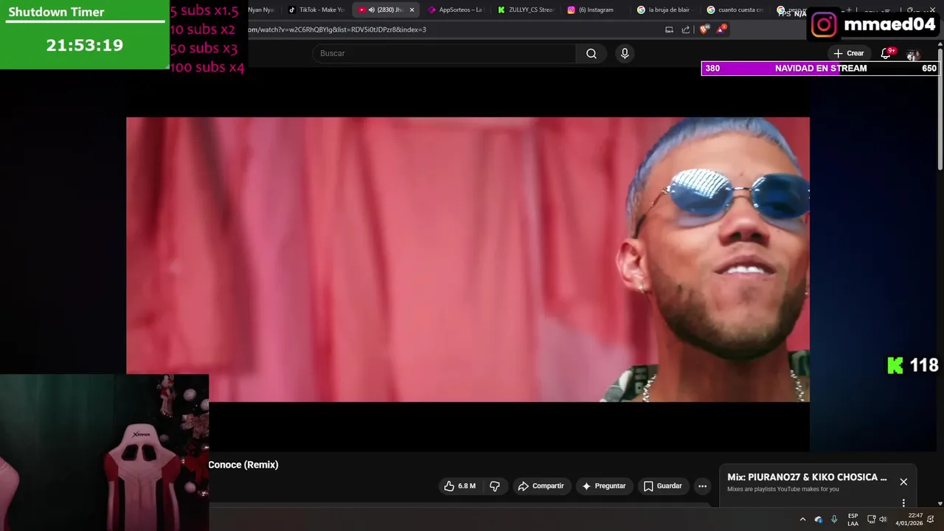Image resolution: width=944 pixels, height=531 pixels.
Task: Close the Mix playlist panel
Action: click(903, 482)
